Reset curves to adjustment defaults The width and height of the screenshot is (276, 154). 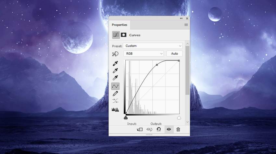click(158, 129)
